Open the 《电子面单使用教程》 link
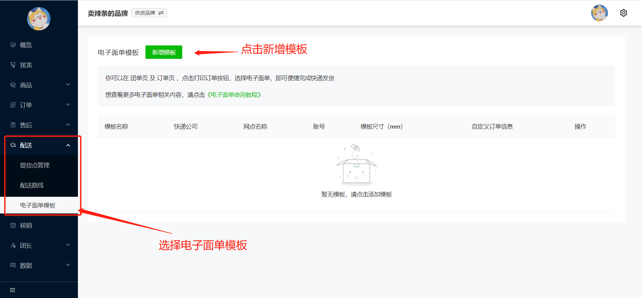Screen dimensions: 642x298 click(234, 95)
